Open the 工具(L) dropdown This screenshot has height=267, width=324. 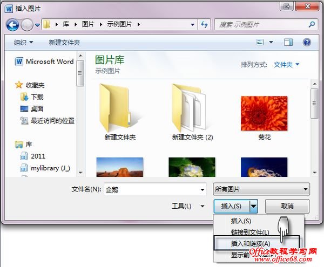[187, 206]
